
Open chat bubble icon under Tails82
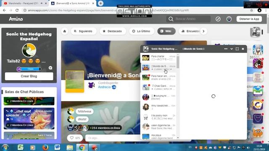tap(50, 68)
